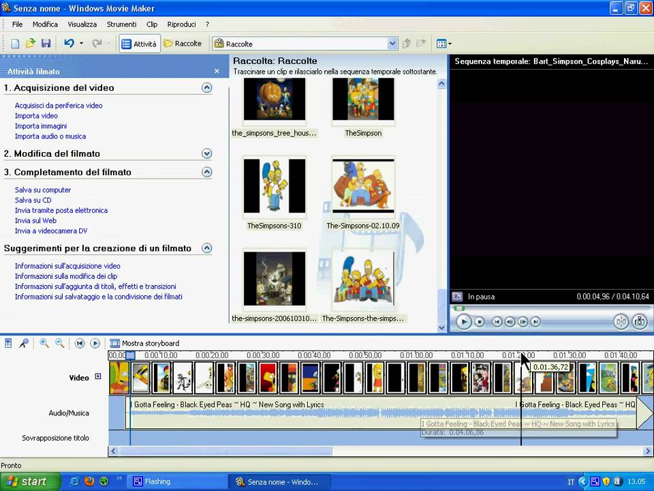
Task: Rewind the timeline
Action: point(80,343)
